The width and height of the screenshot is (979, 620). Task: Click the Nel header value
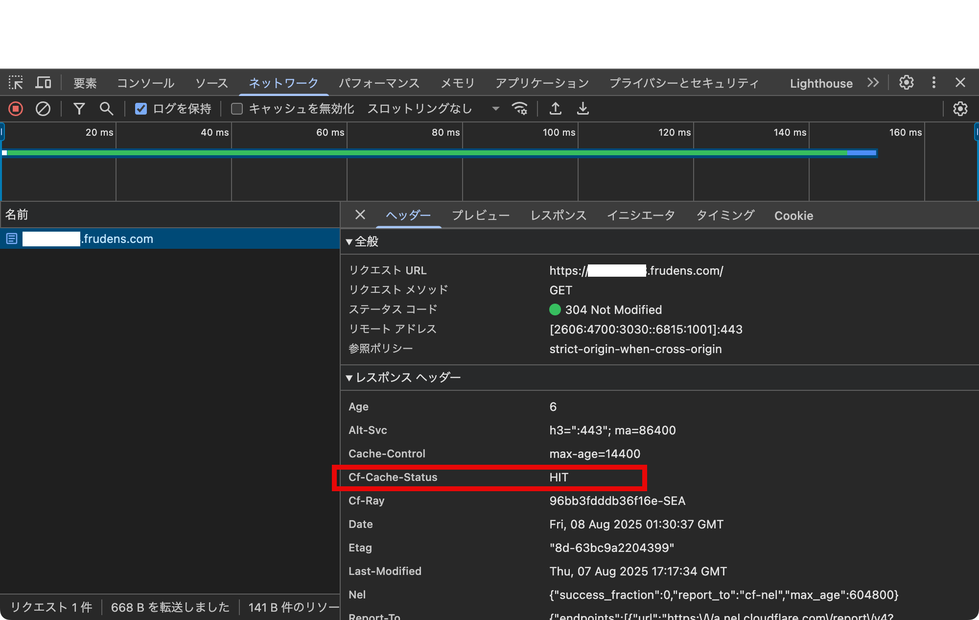[x=724, y=595]
